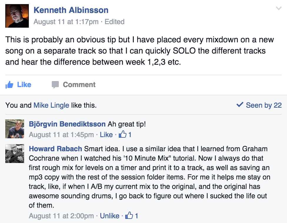Image resolution: width=287 pixels, height=223 pixels.
Task: View who saw the post via Seen by 22
Action: pos(264,105)
